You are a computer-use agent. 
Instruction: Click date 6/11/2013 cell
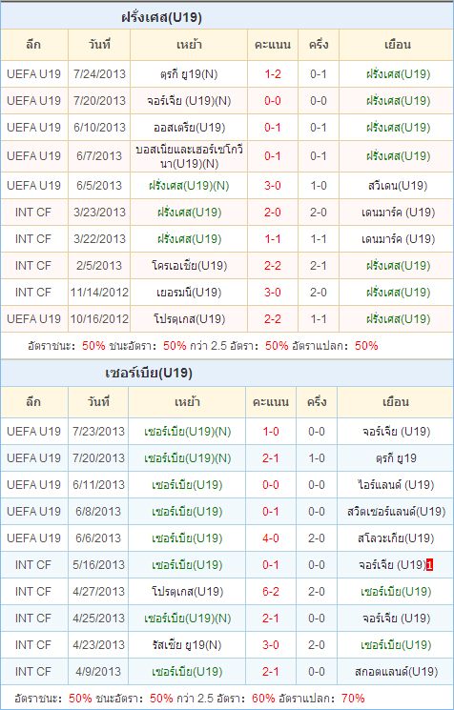tap(98, 485)
